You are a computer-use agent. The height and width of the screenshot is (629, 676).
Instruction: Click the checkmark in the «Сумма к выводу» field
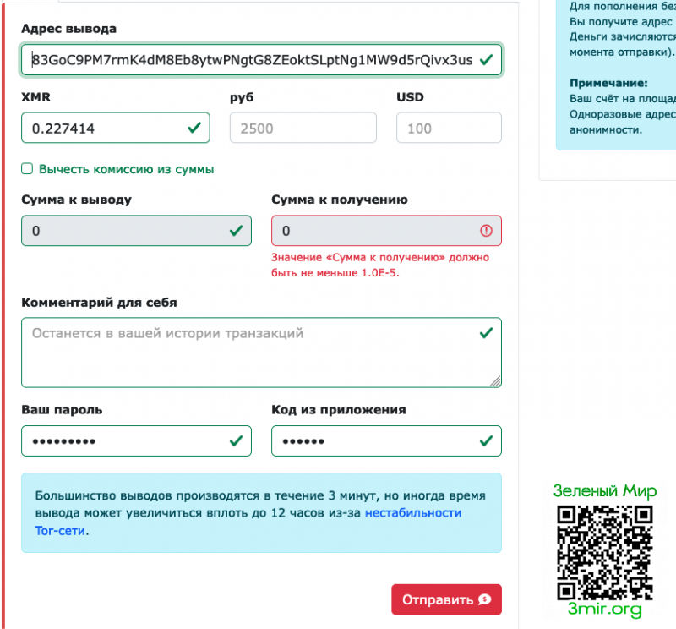pos(236,231)
